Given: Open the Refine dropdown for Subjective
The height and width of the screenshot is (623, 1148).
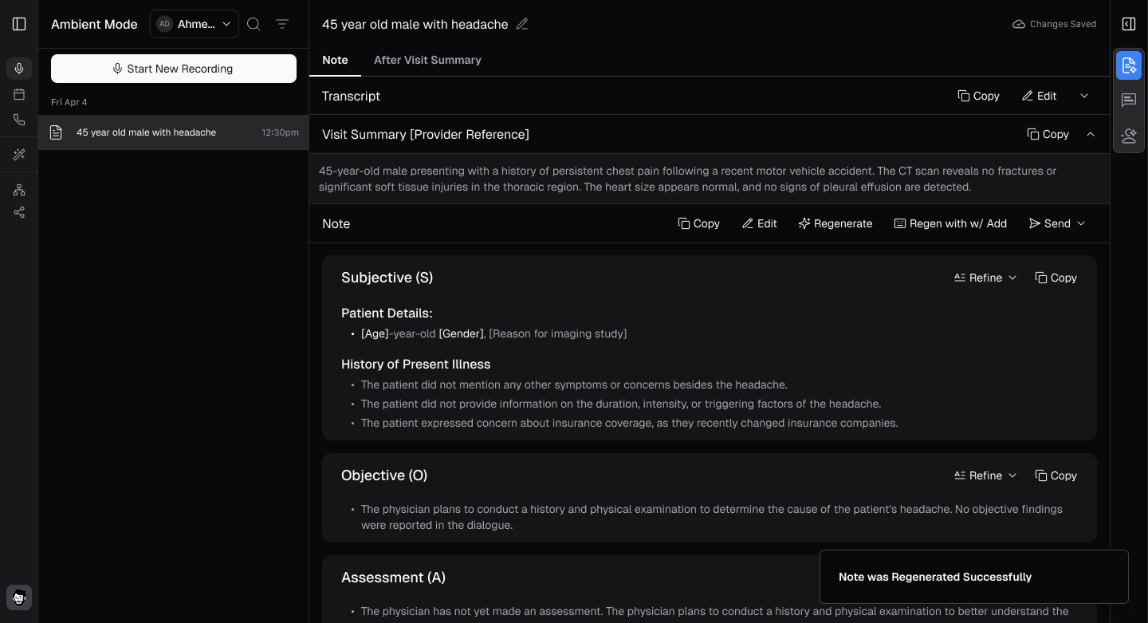Looking at the screenshot, I should pos(986,278).
